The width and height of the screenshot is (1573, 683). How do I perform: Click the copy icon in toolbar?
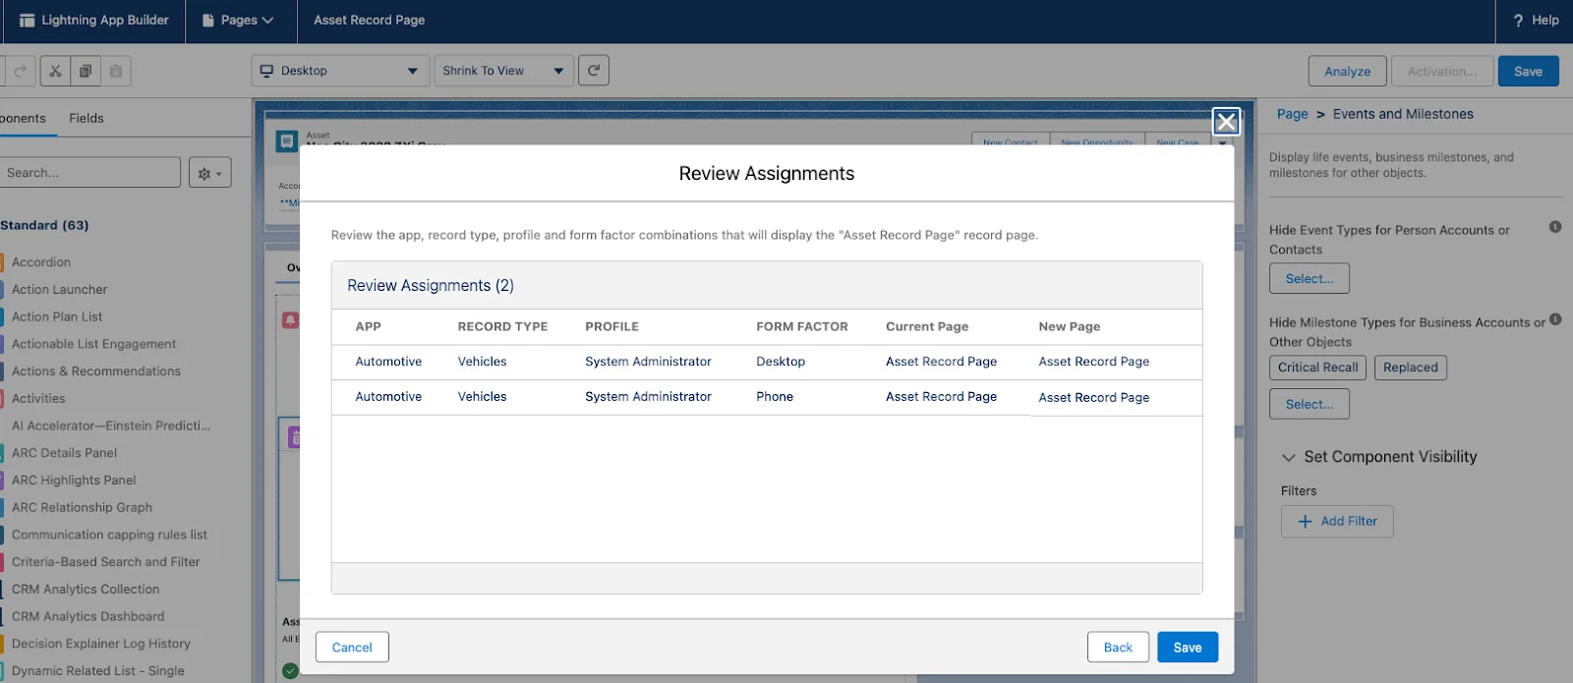point(86,71)
